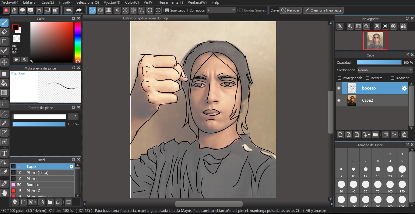Flip view horizontally in Navigator
Viewport: 415px width, 214px height.
coord(404,26)
